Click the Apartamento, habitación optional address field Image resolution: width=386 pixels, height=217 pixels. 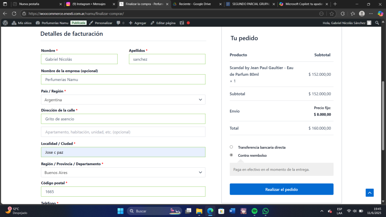pos(123,132)
